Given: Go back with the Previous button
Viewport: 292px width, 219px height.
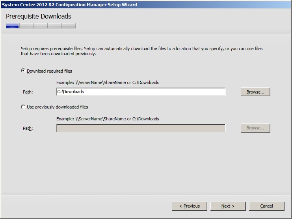Looking at the screenshot, I should (x=189, y=206).
